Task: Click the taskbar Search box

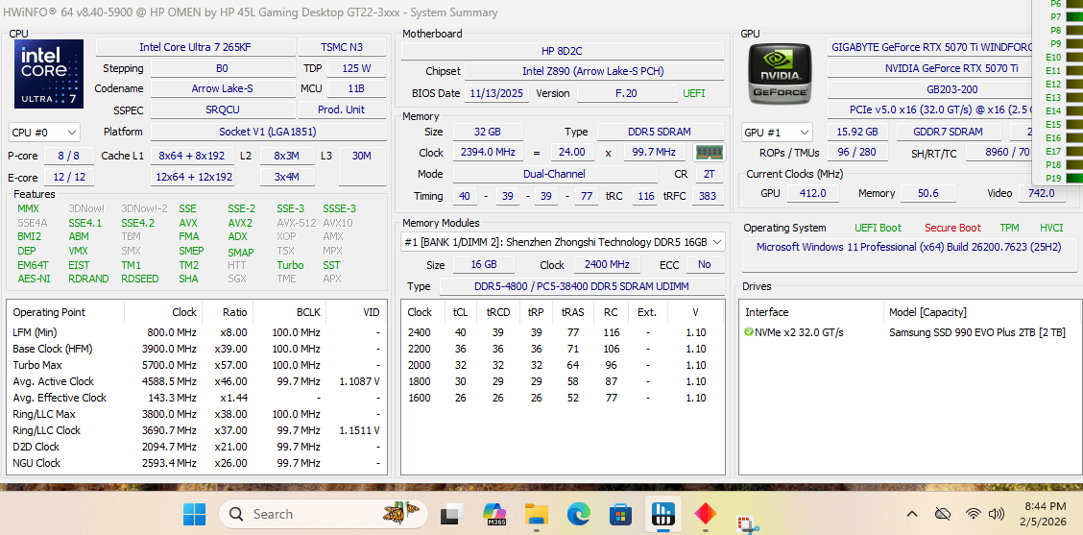Action: [322, 514]
